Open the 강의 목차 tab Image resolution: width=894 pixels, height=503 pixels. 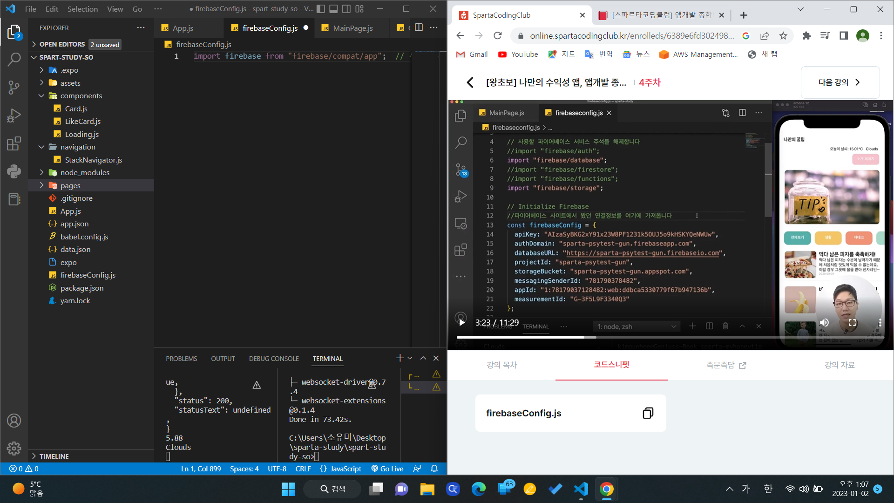click(501, 365)
